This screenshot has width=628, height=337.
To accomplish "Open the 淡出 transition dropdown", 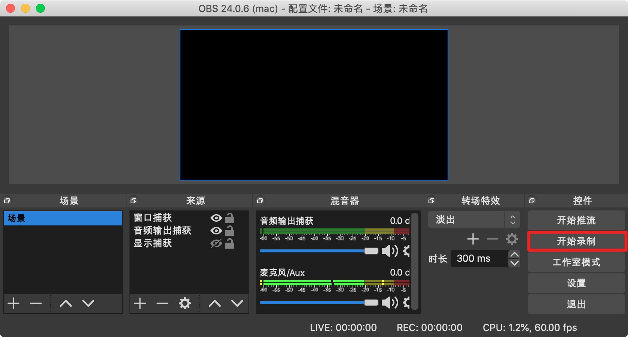I will coord(474,220).
